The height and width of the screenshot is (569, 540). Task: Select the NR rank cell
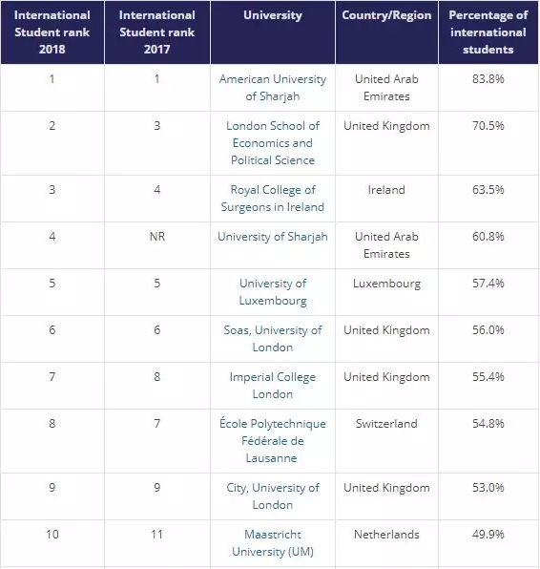pyautogui.click(x=157, y=237)
